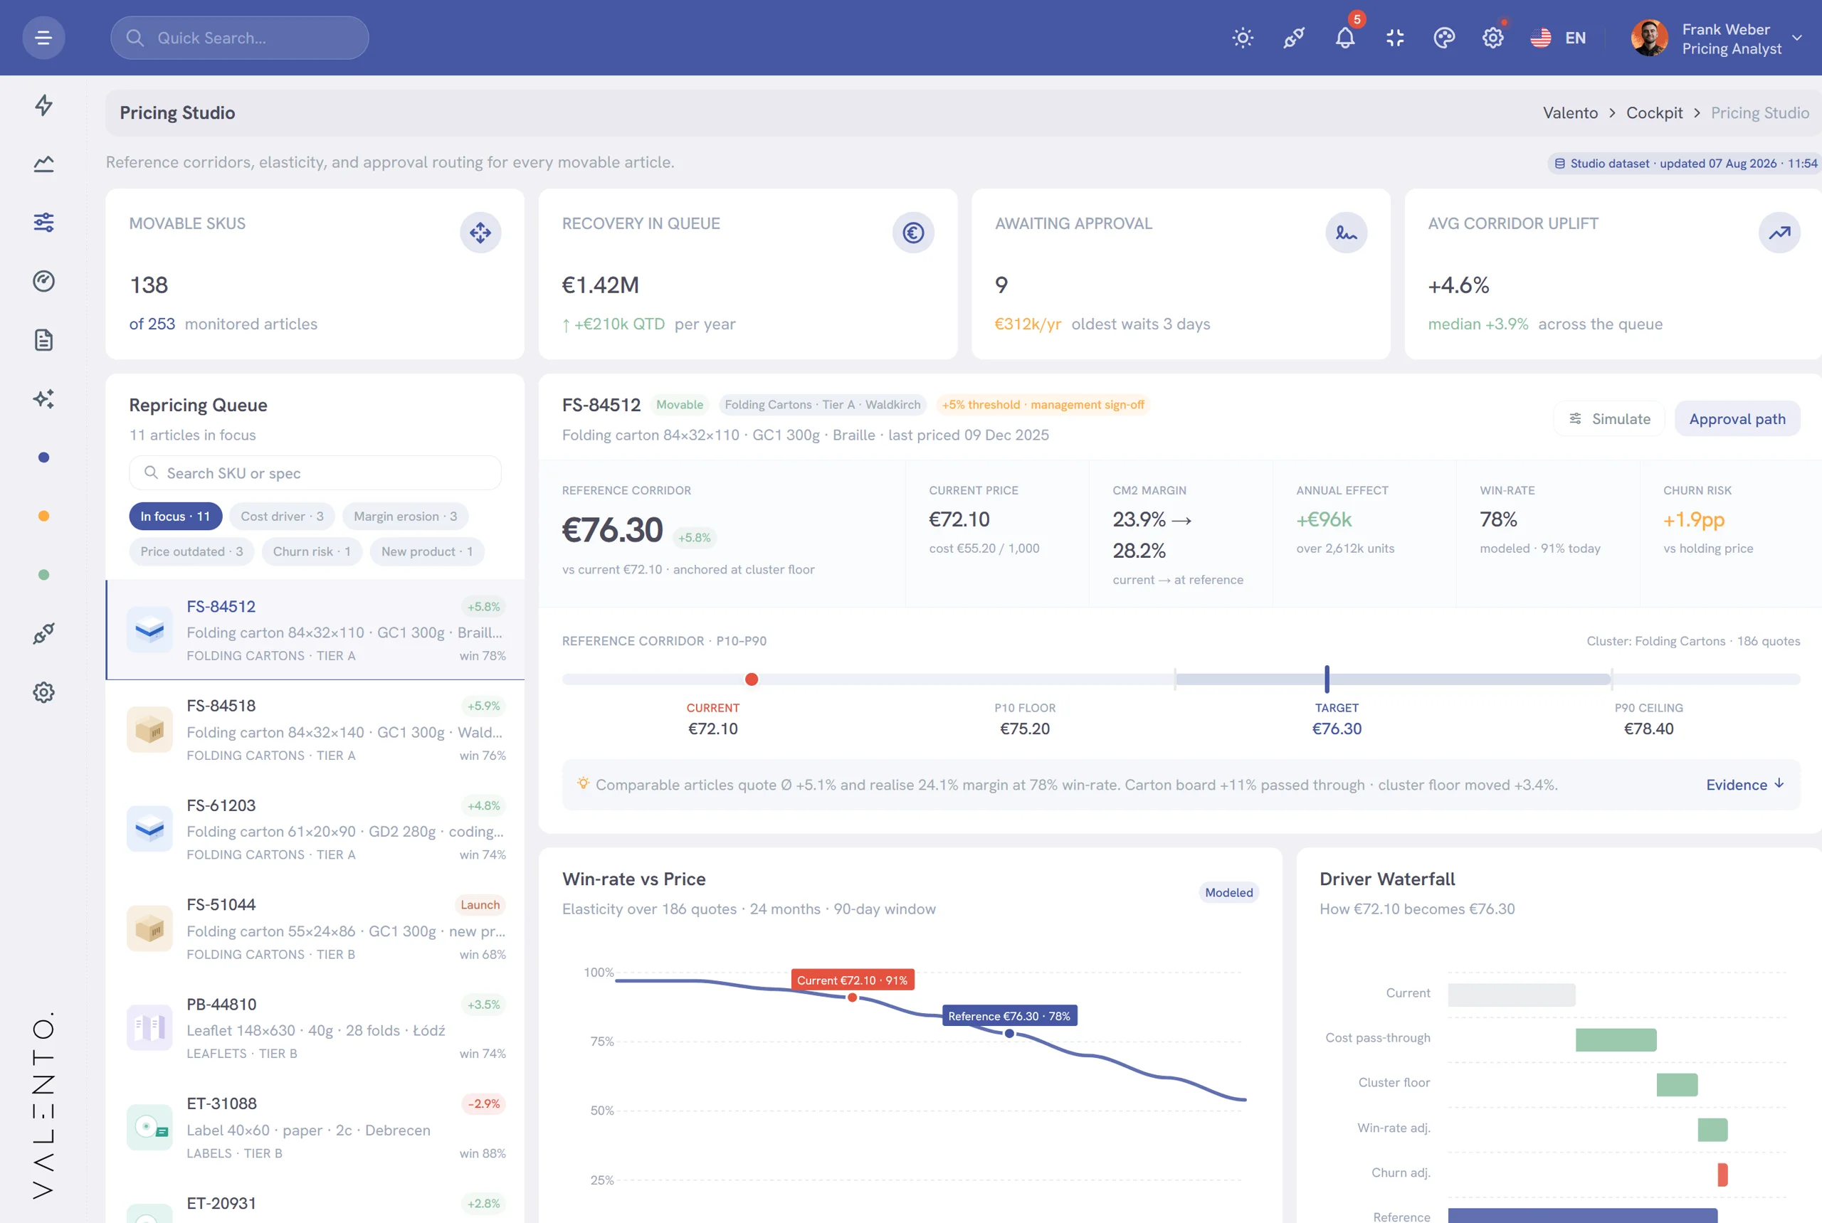Open sidebar trend chart icon
1822x1223 pixels.
[43, 163]
